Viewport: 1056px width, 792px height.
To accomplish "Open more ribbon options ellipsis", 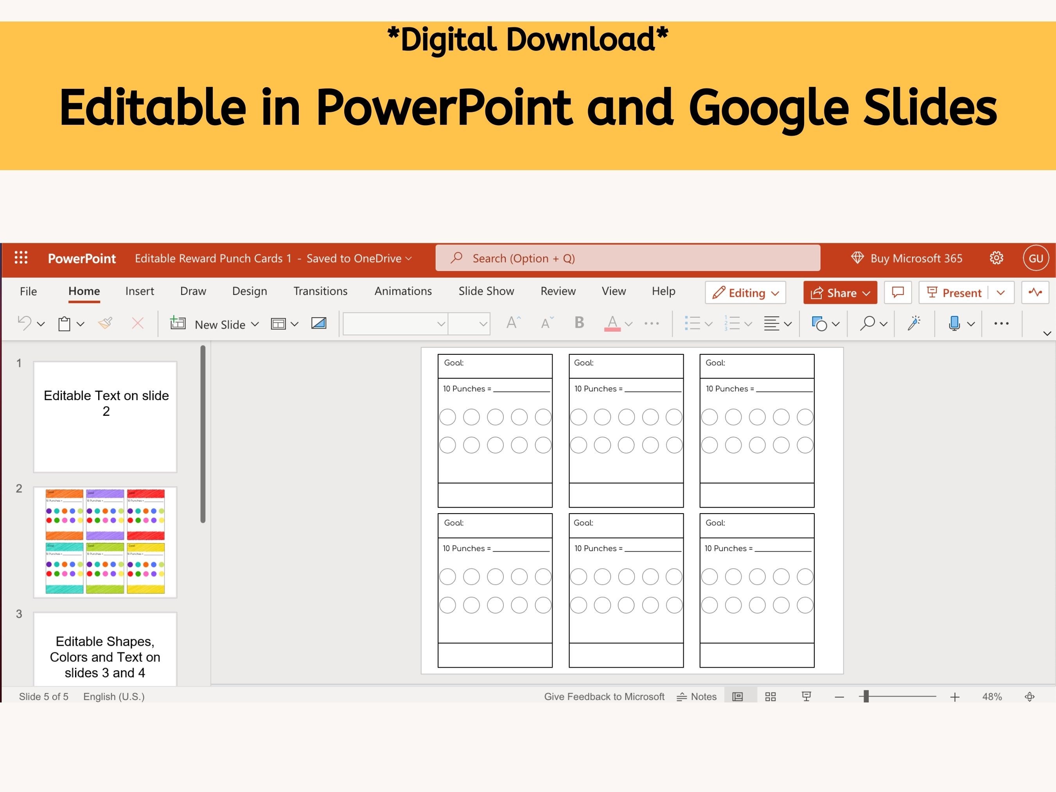I will 1001,323.
